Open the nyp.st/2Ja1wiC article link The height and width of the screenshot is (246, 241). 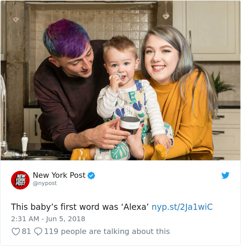point(182,207)
